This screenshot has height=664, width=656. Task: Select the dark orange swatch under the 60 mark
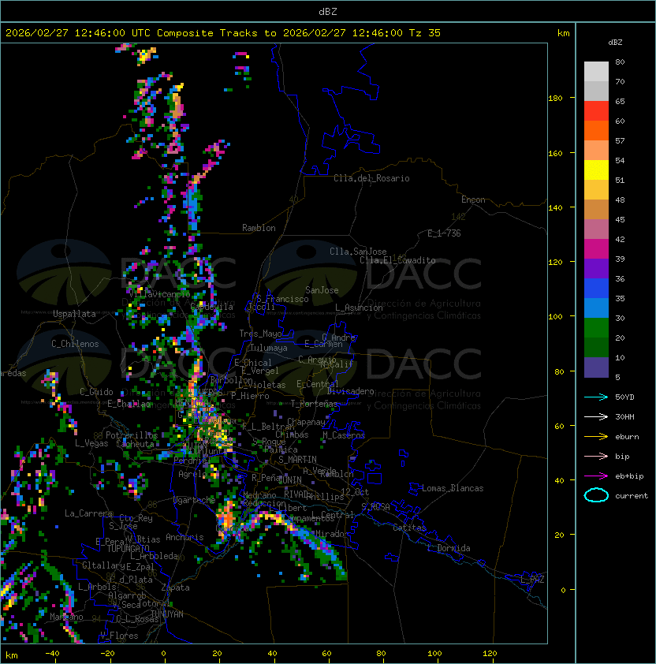click(x=596, y=131)
